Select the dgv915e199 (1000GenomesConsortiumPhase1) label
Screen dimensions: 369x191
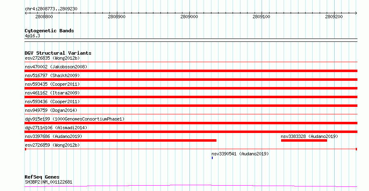tap(75, 119)
